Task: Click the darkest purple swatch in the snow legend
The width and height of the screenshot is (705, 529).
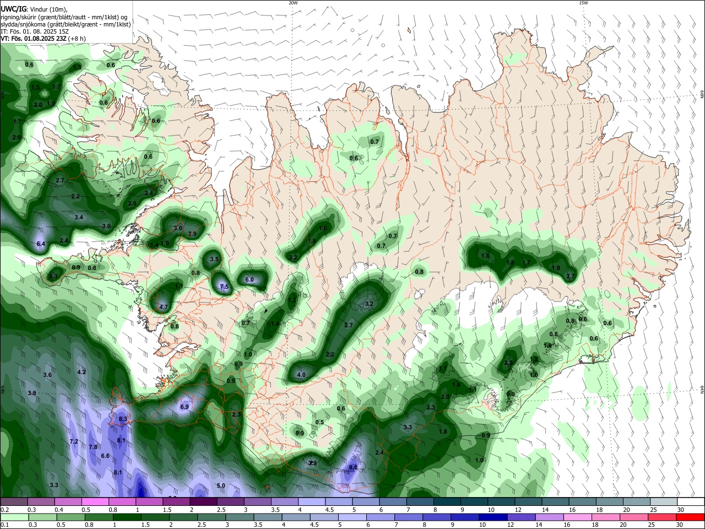Action: (x=203, y=502)
